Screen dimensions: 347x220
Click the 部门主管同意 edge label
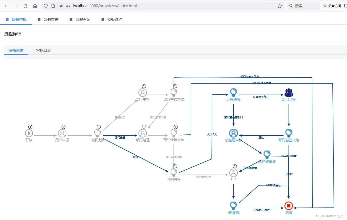(158, 117)
